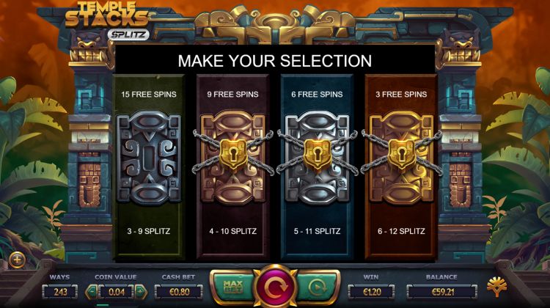Click the padlock on 3 Free Spins door
550x308 pixels.
point(402,154)
